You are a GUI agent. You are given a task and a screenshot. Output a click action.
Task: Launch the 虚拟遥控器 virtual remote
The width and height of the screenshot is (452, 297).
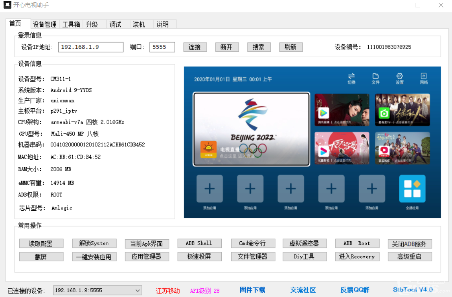(x=304, y=244)
